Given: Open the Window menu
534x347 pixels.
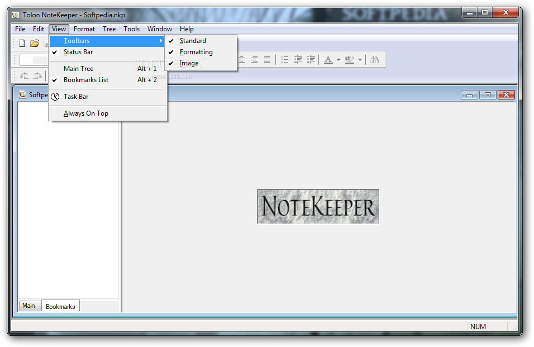Looking at the screenshot, I should [x=160, y=29].
